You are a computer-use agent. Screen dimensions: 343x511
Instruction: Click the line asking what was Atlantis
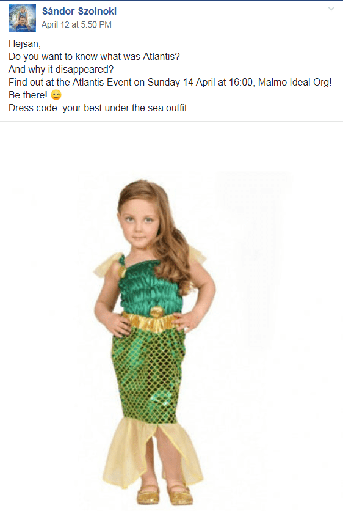94,57
